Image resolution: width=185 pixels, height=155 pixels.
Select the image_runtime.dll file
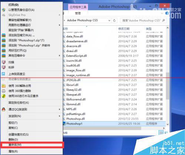(78, 75)
